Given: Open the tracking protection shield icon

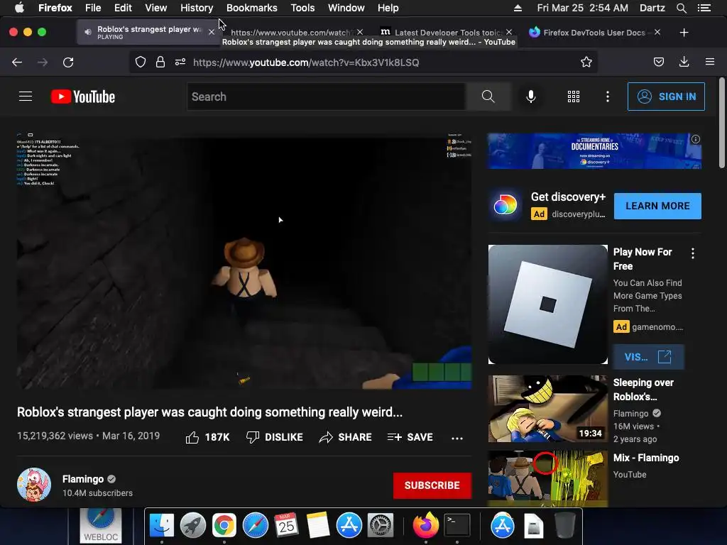Looking at the screenshot, I should click(x=141, y=62).
